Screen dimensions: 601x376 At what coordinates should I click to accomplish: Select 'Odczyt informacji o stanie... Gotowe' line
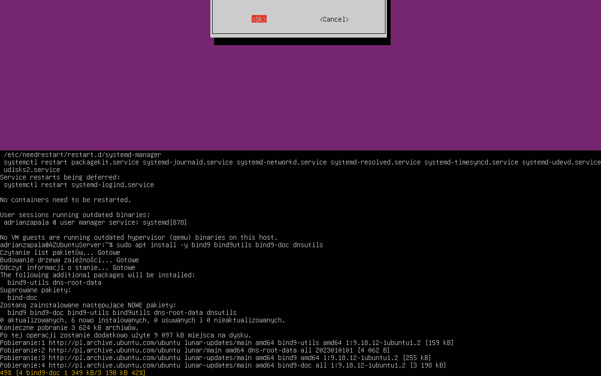pos(68,267)
